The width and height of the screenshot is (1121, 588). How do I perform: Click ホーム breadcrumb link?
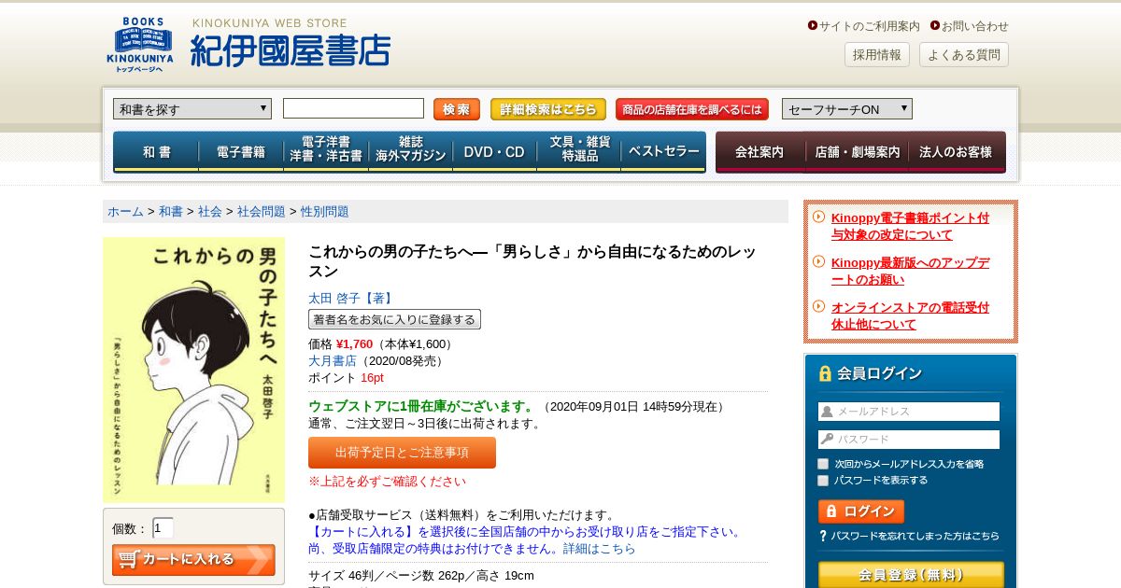(x=125, y=211)
